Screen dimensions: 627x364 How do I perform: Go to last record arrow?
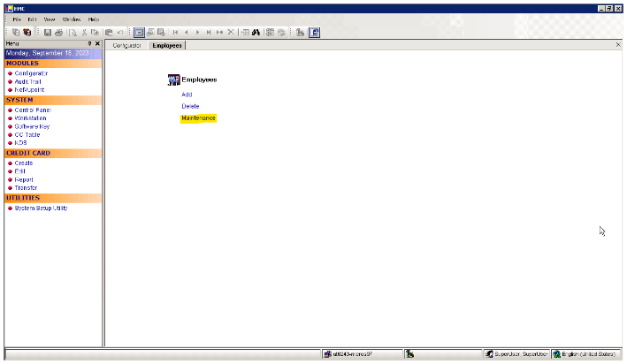tap(209, 33)
